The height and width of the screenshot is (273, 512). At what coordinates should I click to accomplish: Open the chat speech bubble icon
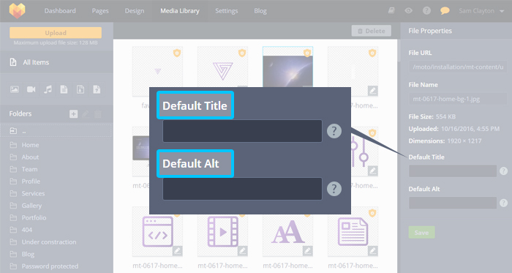445,11
